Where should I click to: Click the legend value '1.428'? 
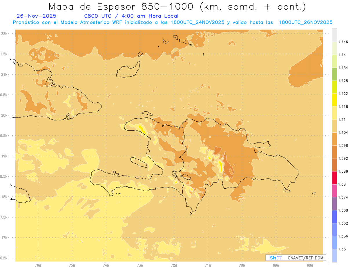(x=343, y=81)
